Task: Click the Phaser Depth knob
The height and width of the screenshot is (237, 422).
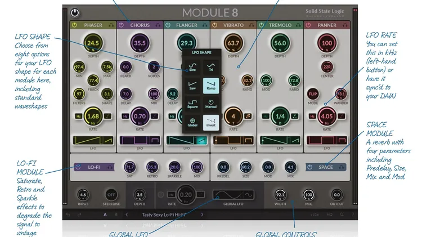Action: (x=93, y=43)
